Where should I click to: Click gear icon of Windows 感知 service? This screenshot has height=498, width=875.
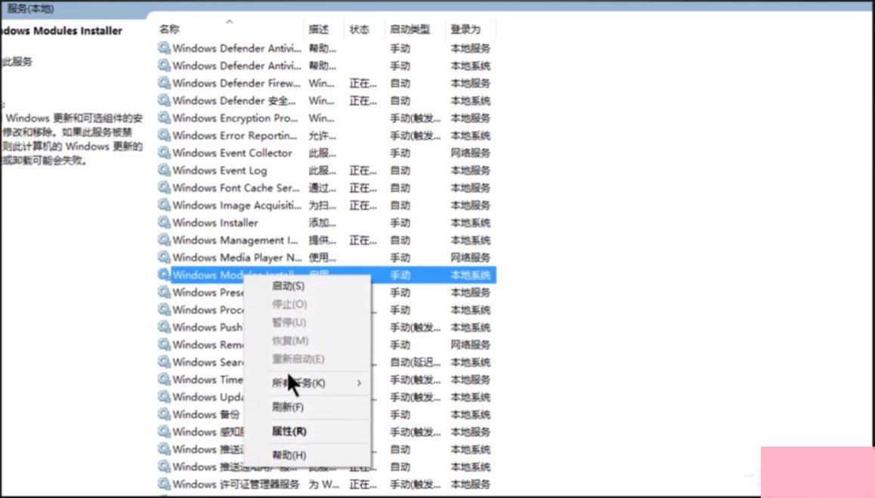pyautogui.click(x=164, y=431)
